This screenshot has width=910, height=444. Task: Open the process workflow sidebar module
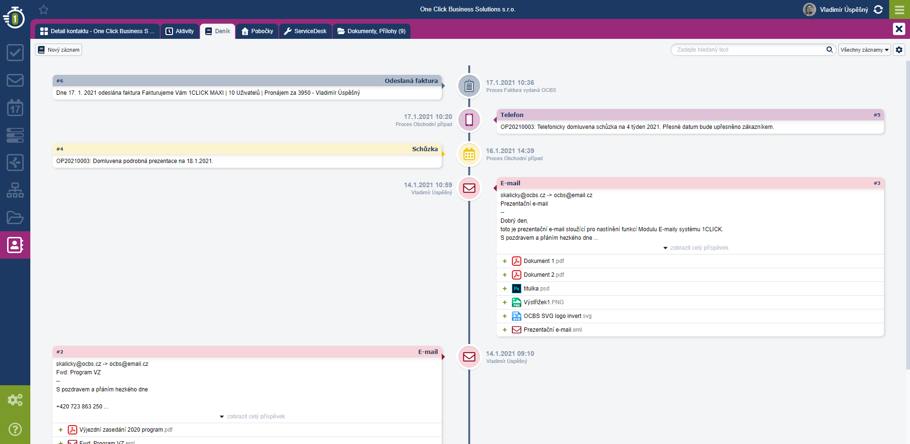[15, 163]
